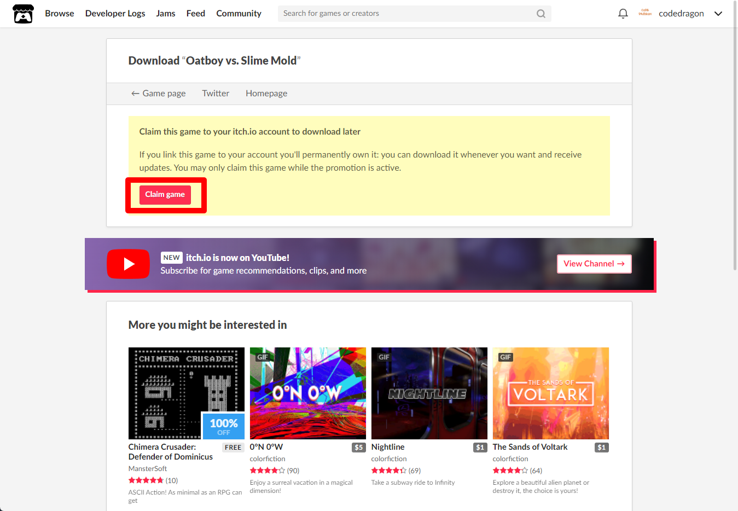Open the Community section
The width and height of the screenshot is (738, 511).
[239, 14]
